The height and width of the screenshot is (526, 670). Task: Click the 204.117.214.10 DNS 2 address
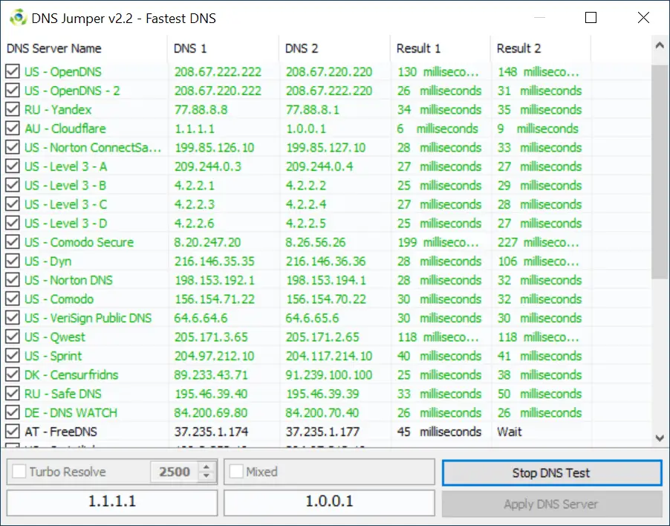pos(328,356)
